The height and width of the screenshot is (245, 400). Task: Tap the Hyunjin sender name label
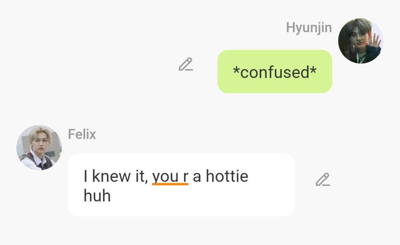[309, 27]
